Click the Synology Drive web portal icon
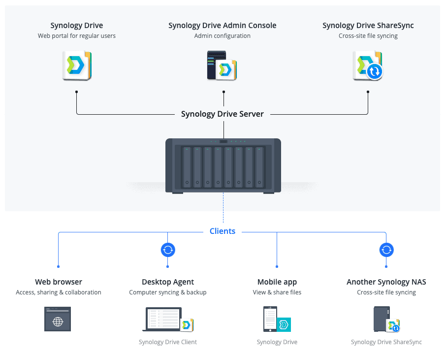This screenshot has height=354, width=446. click(77, 65)
